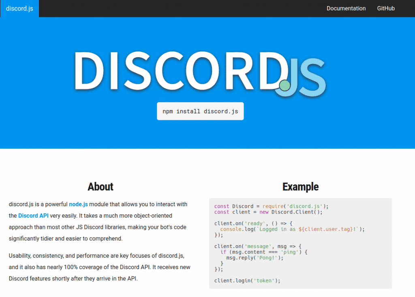The width and height of the screenshot is (415, 297).
Task: Click the client.on('ready' code line
Action: pos(253,223)
